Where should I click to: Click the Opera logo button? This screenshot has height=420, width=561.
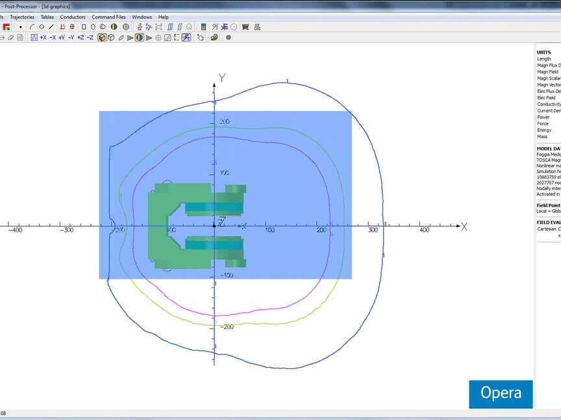pyautogui.click(x=501, y=394)
